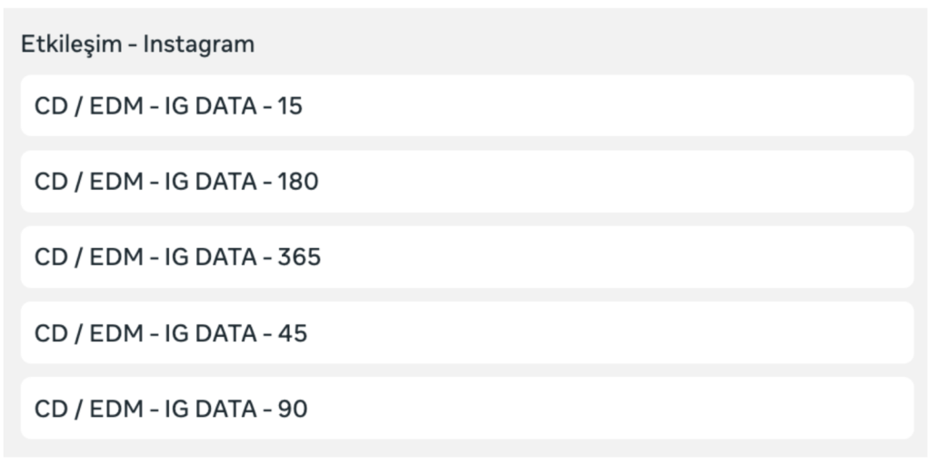Select the list row ending in 180
931x465 pixels.
(465, 182)
